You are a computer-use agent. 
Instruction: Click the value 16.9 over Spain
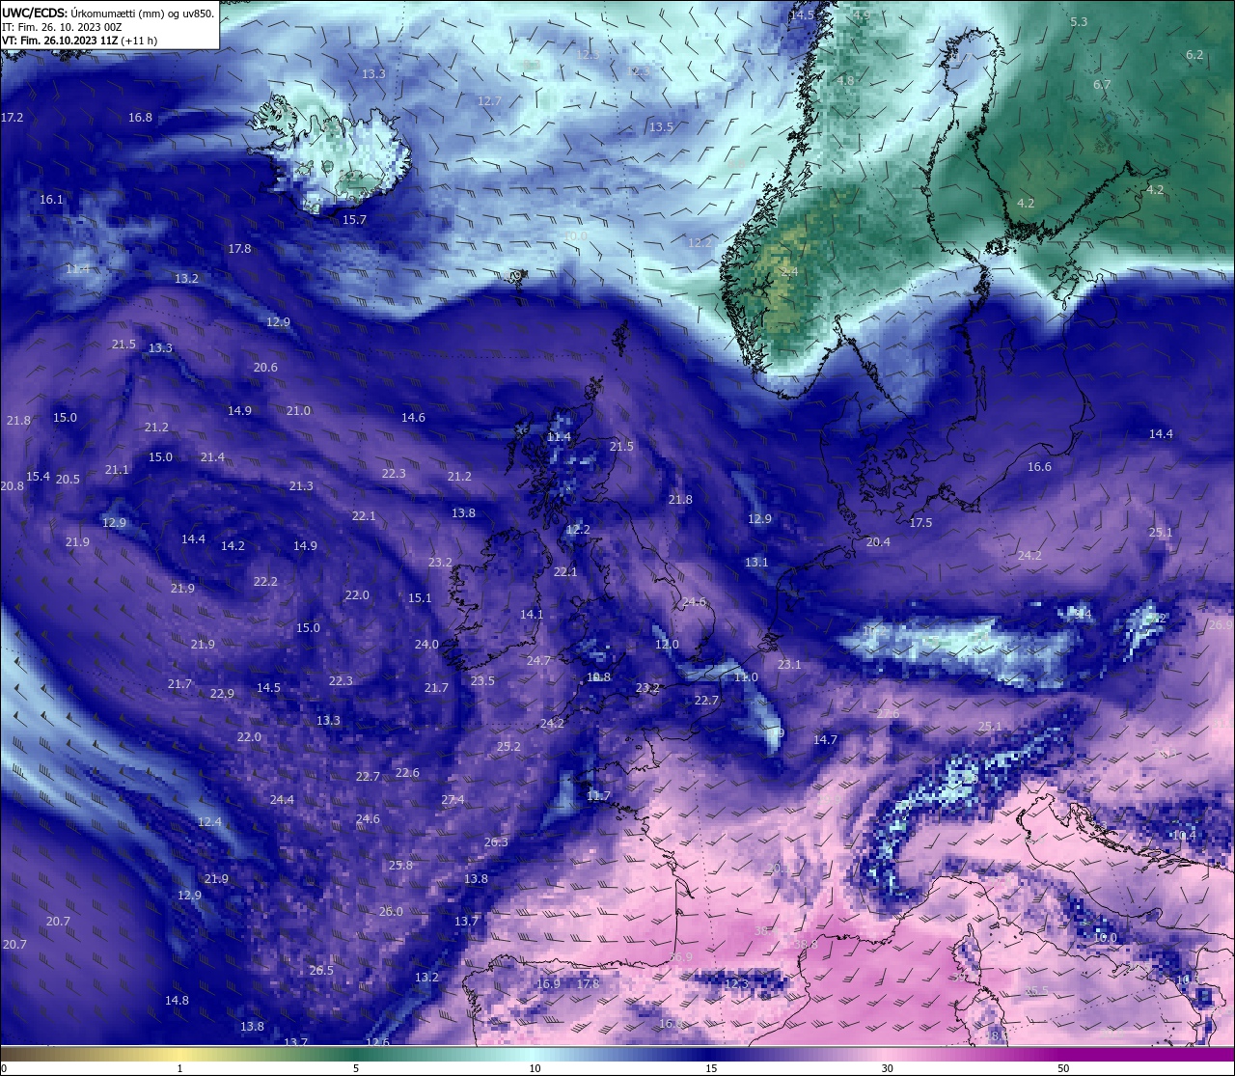click(x=548, y=983)
